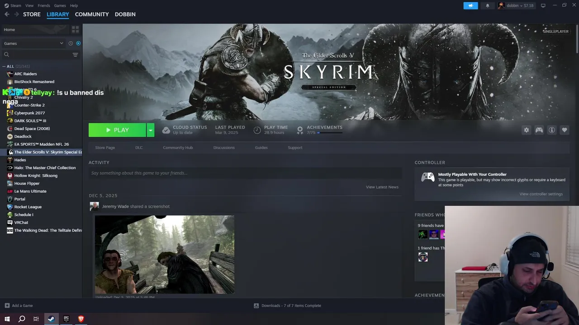Image resolution: width=579 pixels, height=325 pixels.
Task: Toggle the ready-to-play filter icon
Action: point(78,43)
